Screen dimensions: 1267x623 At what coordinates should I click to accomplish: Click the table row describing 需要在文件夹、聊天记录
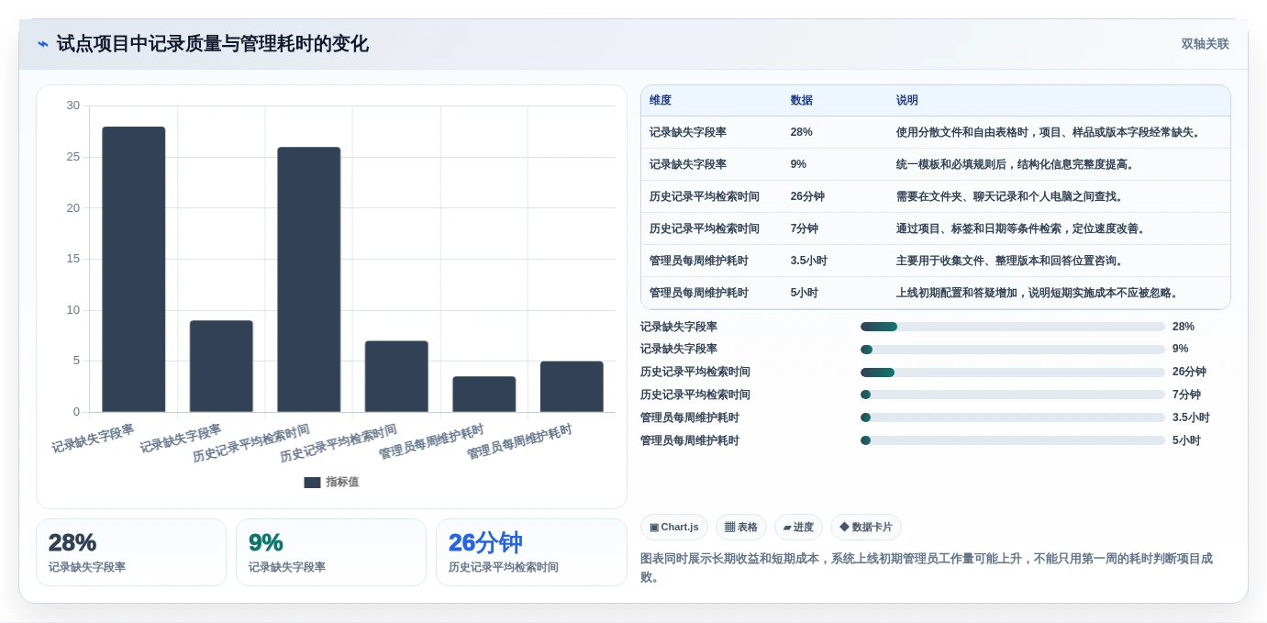(936, 196)
